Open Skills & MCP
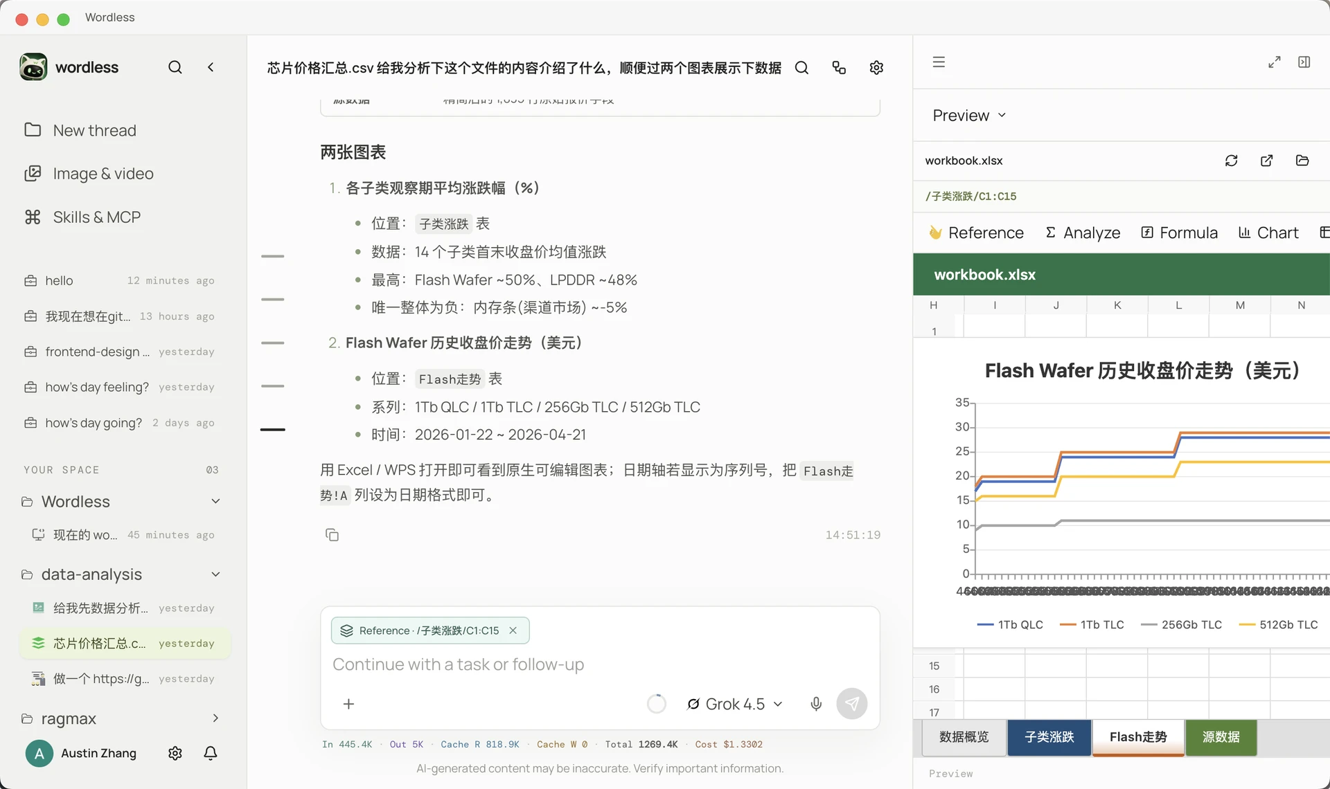 click(82, 217)
